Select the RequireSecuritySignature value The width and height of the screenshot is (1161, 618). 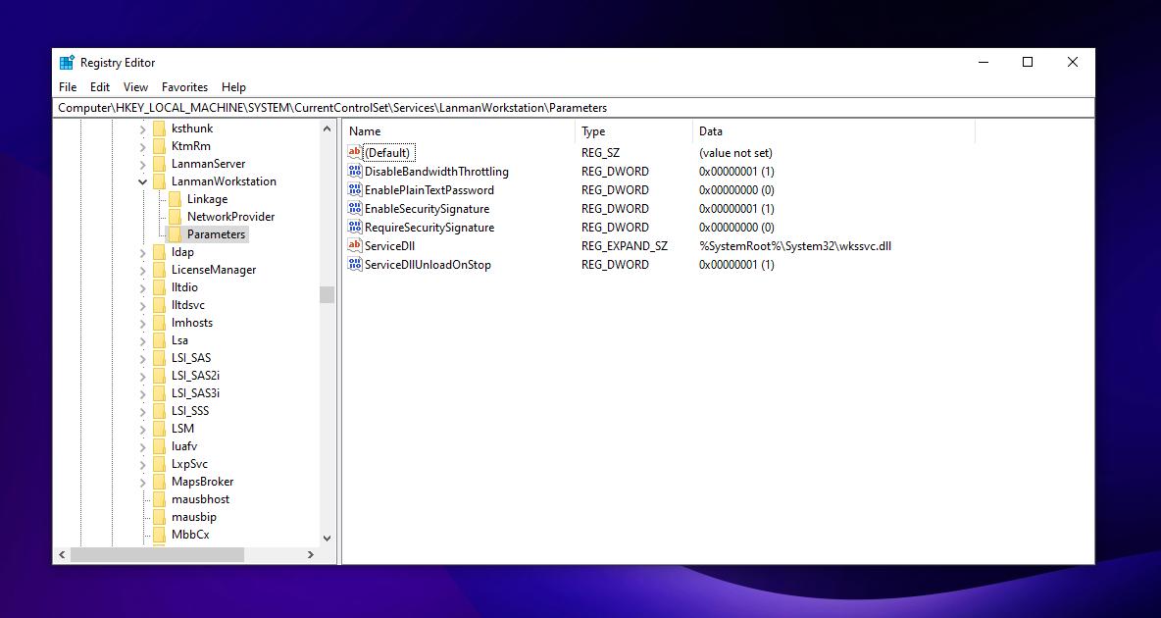tap(429, 228)
